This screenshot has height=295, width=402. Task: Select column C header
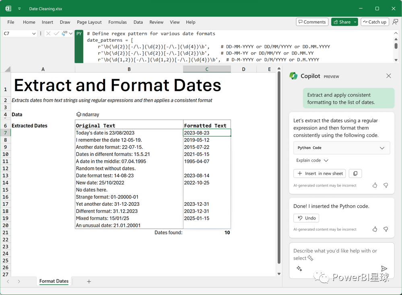207,69
